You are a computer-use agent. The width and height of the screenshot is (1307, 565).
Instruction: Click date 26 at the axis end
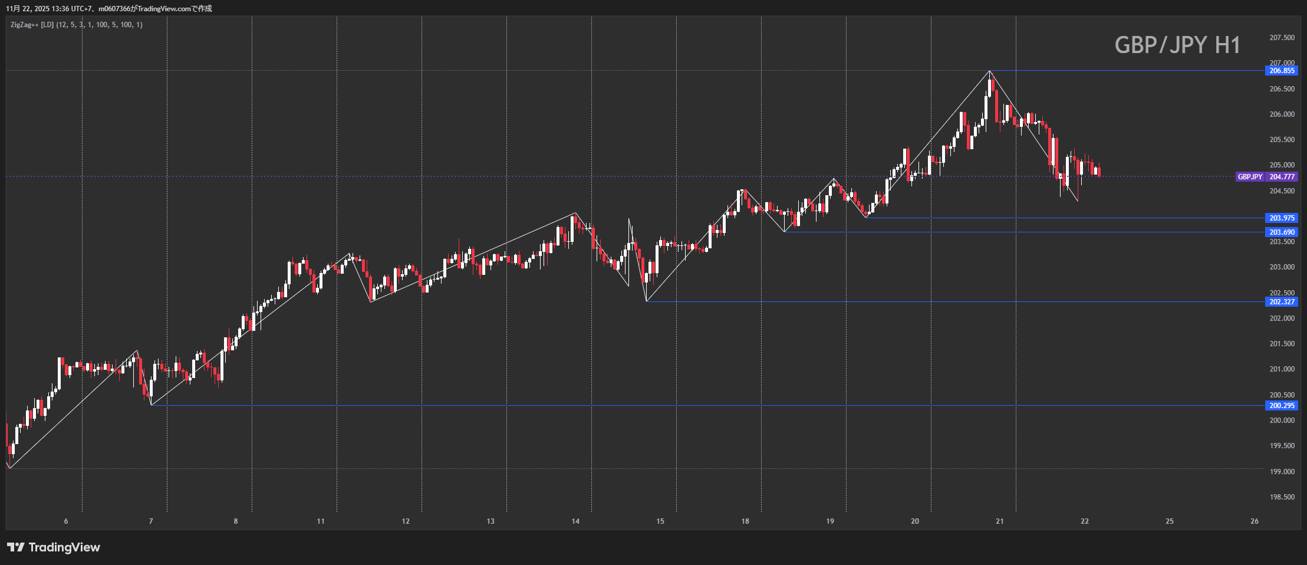click(x=1255, y=521)
